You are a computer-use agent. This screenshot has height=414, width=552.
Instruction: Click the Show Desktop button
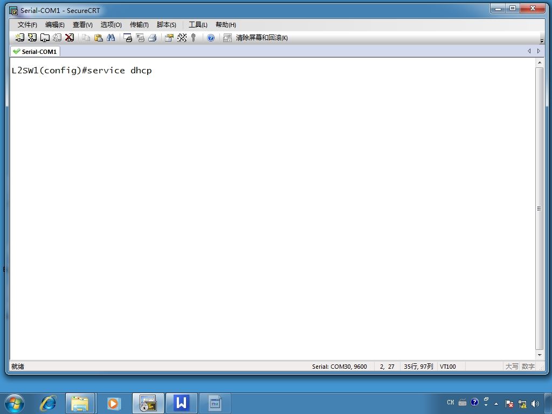(548, 403)
